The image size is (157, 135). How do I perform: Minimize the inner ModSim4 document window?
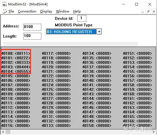coord(143,12)
